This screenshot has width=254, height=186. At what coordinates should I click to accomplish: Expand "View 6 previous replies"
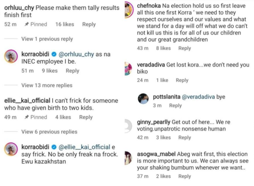49,132
